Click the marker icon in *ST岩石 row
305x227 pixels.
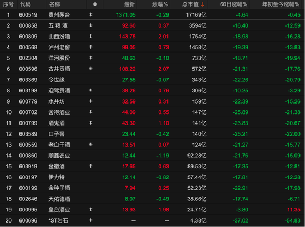[90, 220]
